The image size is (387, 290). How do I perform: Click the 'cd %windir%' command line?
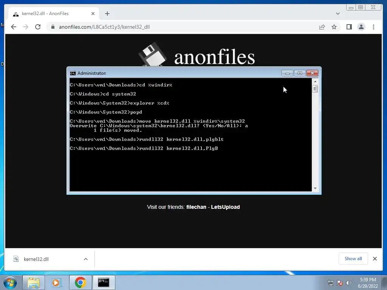(121, 85)
